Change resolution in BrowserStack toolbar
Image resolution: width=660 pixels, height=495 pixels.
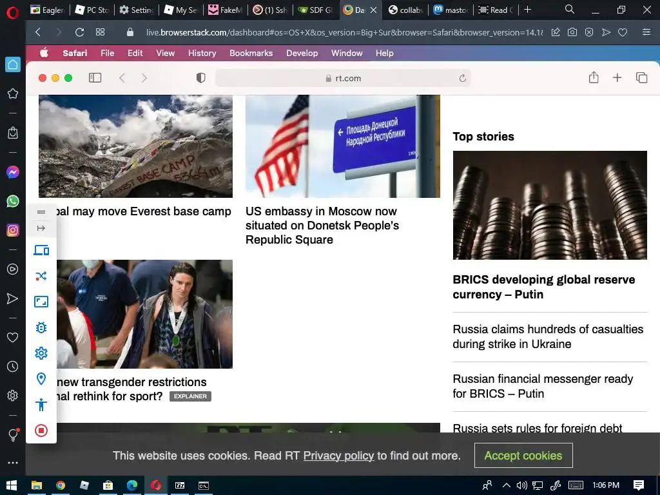coord(41,302)
